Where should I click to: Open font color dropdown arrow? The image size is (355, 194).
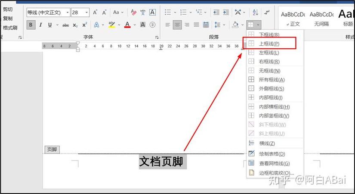[x=135, y=25]
